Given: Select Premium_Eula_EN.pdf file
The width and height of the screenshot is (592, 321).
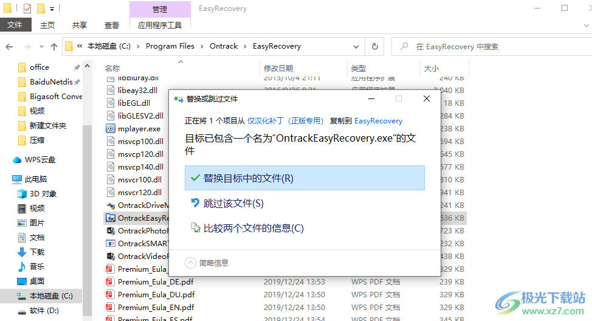Looking at the screenshot, I should (x=156, y=308).
